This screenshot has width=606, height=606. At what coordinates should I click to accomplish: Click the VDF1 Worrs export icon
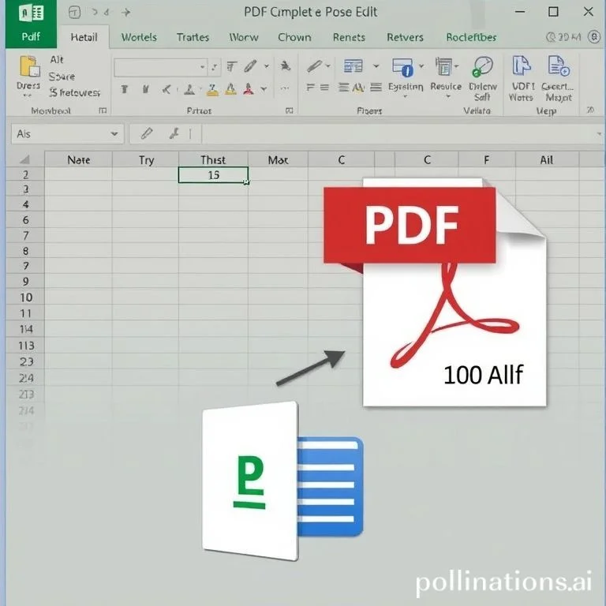click(x=522, y=65)
